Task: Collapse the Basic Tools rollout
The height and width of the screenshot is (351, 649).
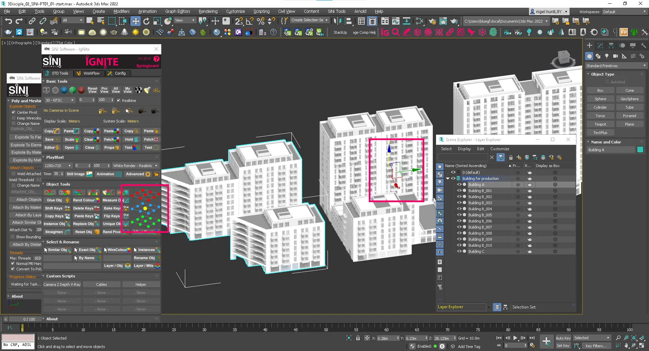Action: (43, 81)
